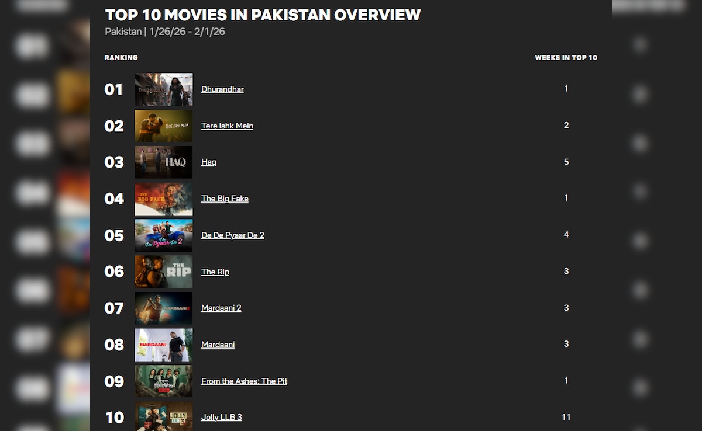
Task: Open the Dhurandhar title link
Action: 222,89
